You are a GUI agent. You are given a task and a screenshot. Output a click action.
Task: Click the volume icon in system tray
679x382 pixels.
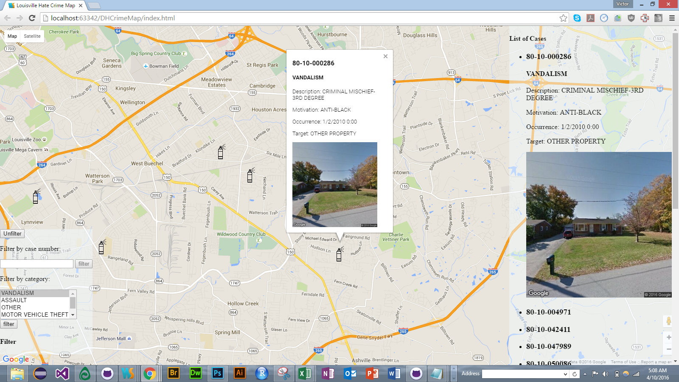pyautogui.click(x=606, y=374)
